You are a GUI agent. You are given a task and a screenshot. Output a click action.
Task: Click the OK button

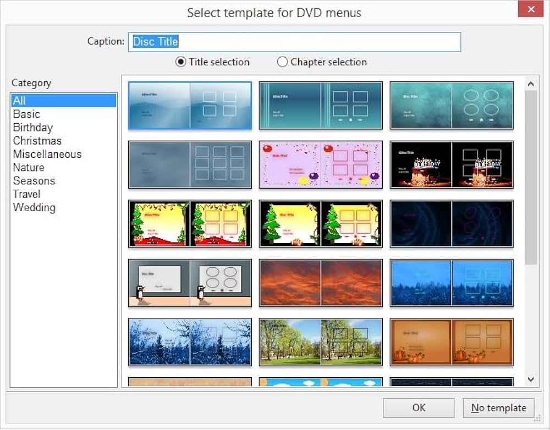(x=419, y=407)
